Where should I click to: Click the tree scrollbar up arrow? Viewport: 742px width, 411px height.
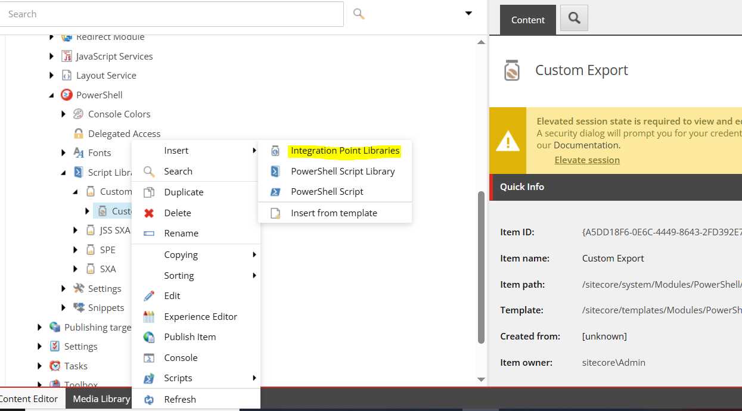click(481, 42)
